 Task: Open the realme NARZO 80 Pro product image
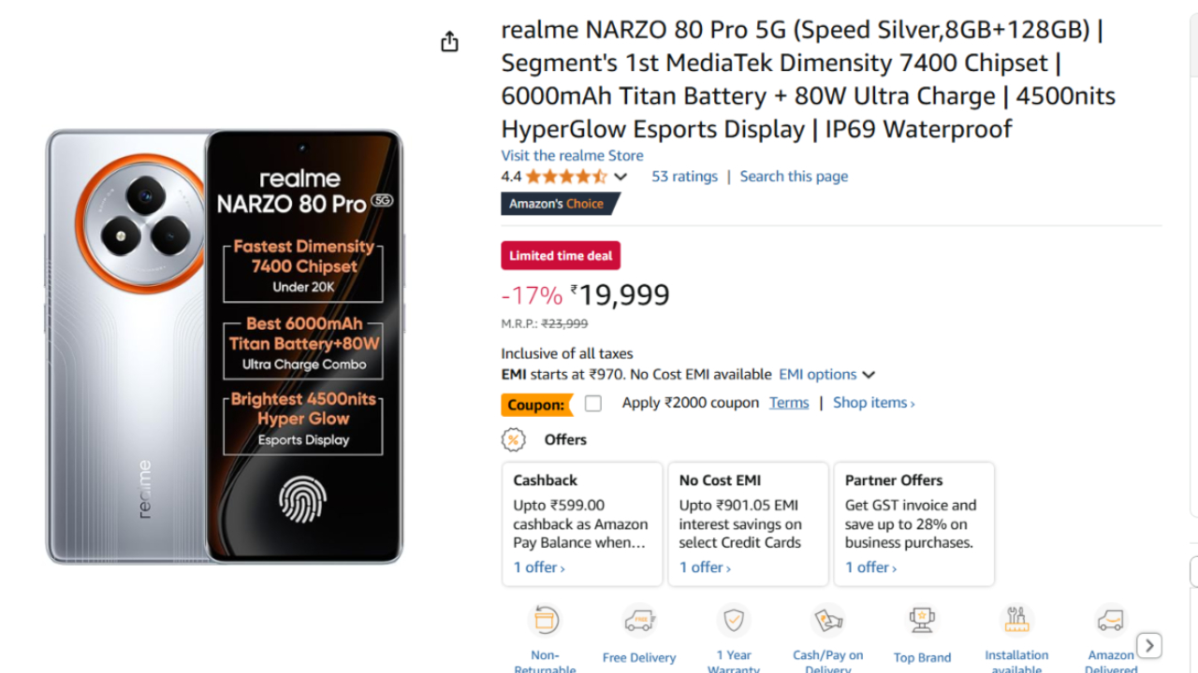coord(225,347)
